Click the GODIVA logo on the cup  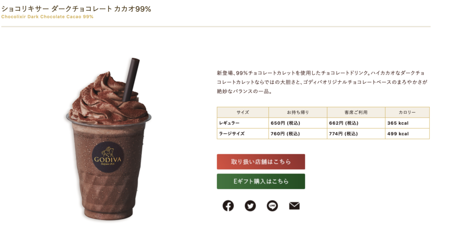pyautogui.click(x=108, y=157)
